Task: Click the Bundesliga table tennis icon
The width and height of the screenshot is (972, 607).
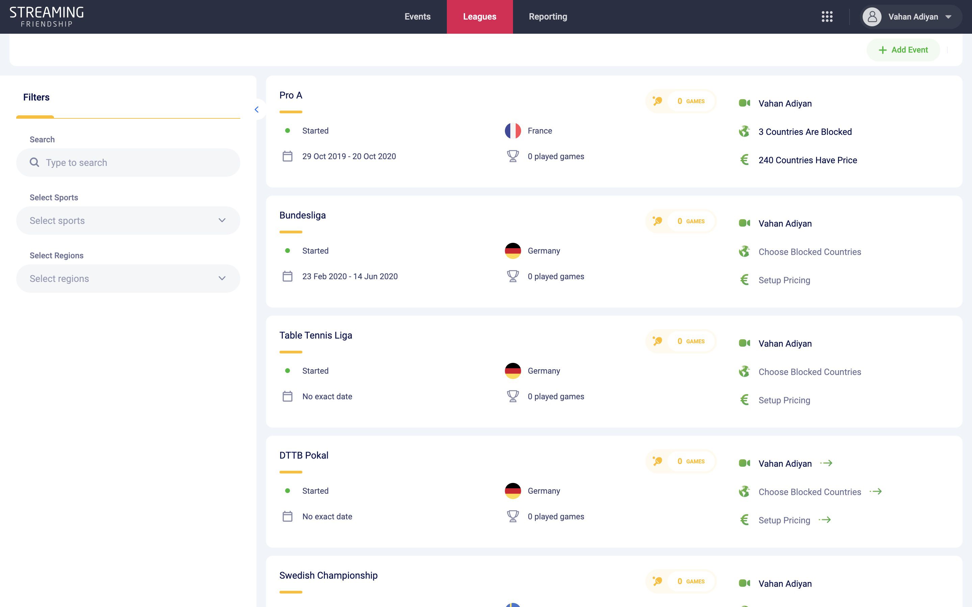Action: click(x=657, y=221)
